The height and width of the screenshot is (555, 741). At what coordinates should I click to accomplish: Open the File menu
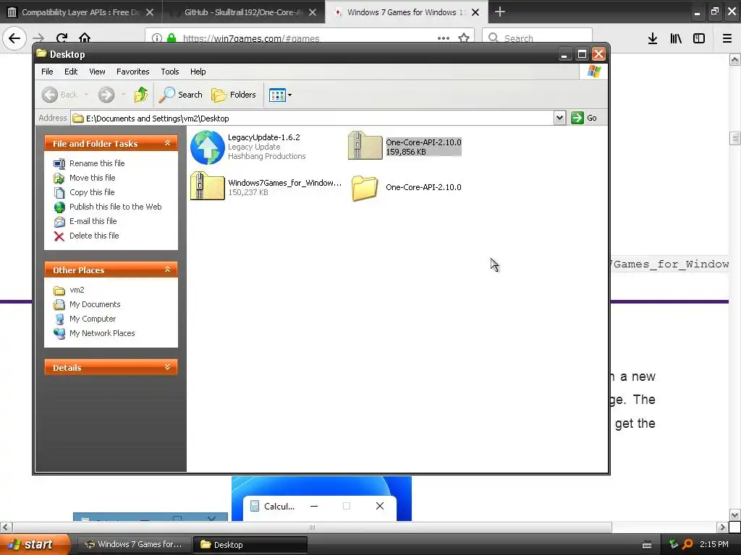click(x=47, y=72)
